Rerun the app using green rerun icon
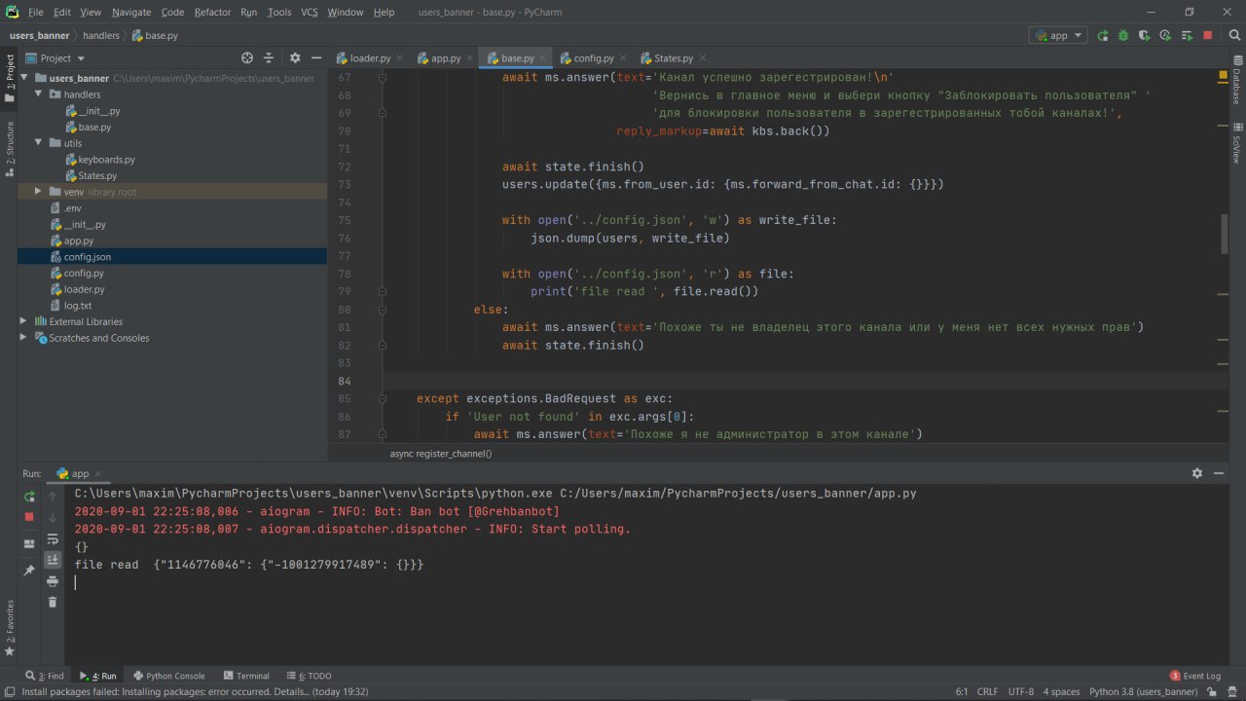Image resolution: width=1246 pixels, height=701 pixels. tap(29, 497)
